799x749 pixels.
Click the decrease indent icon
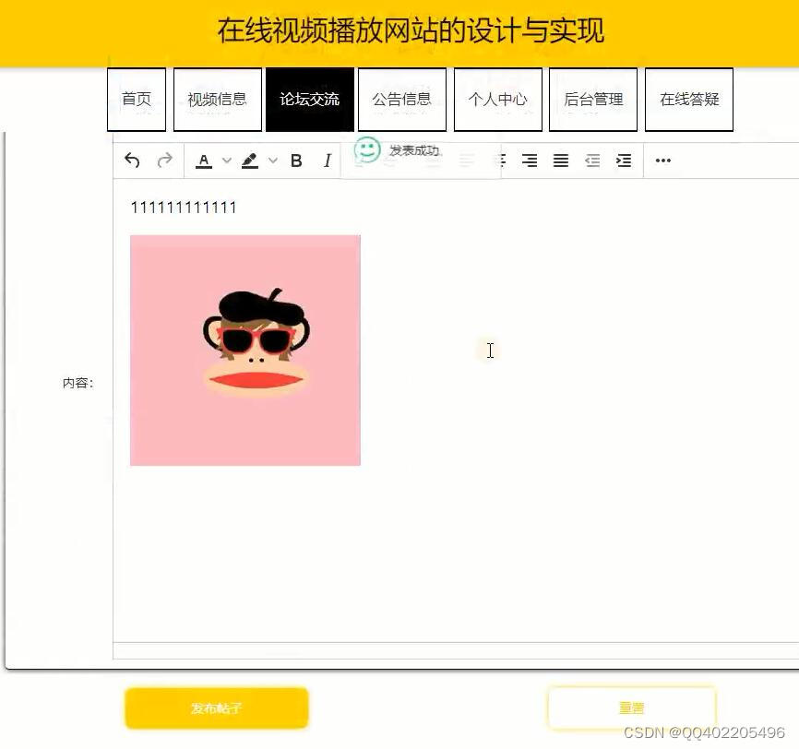[x=591, y=160]
